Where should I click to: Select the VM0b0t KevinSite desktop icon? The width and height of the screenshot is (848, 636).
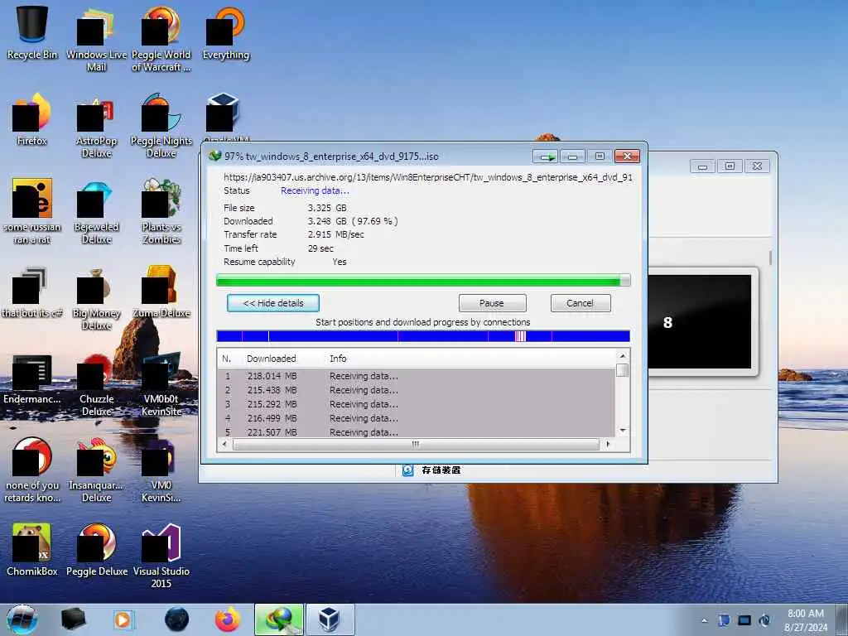pos(161,384)
